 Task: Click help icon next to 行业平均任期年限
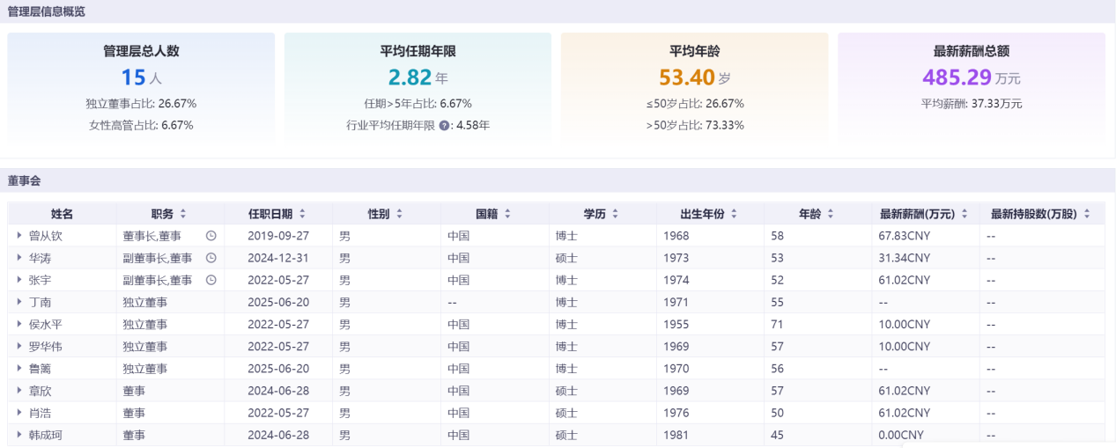coord(445,126)
